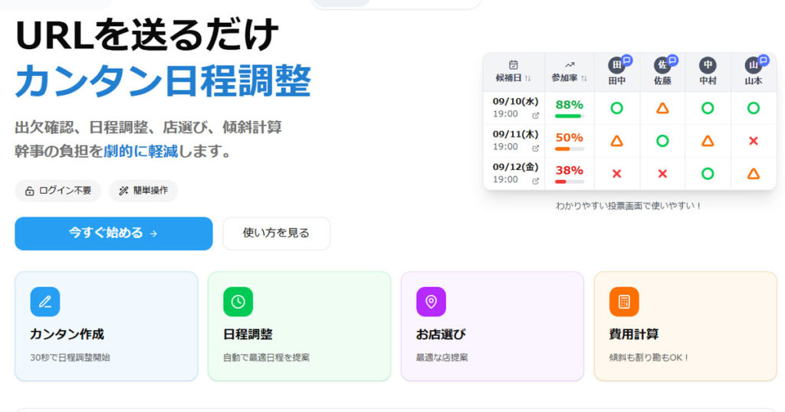
Task: Click the blue pencil カンタン作成 icon
Action: 44,302
